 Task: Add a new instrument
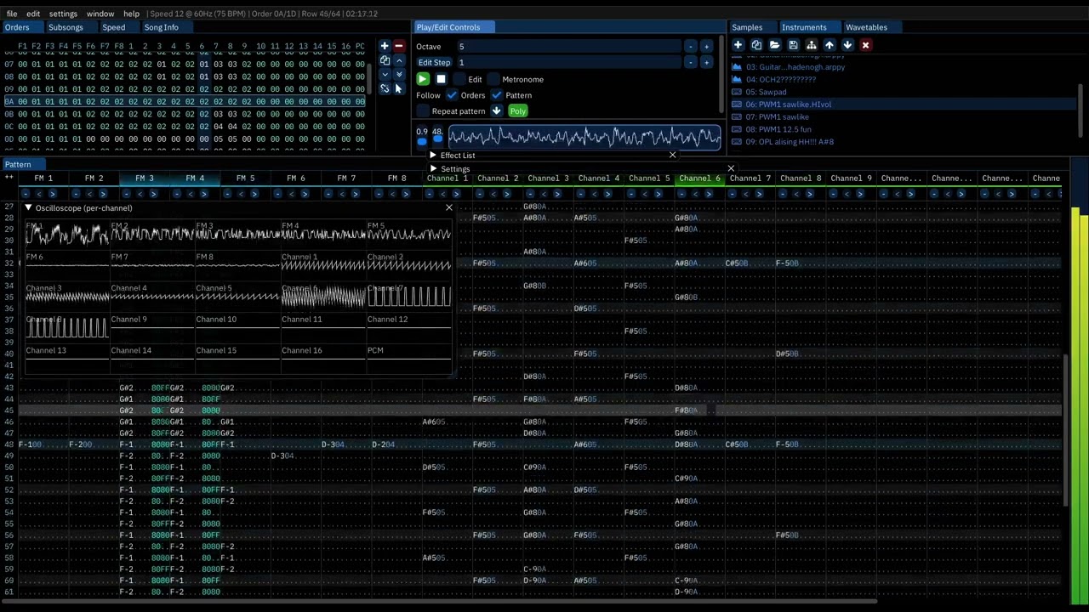click(x=738, y=45)
